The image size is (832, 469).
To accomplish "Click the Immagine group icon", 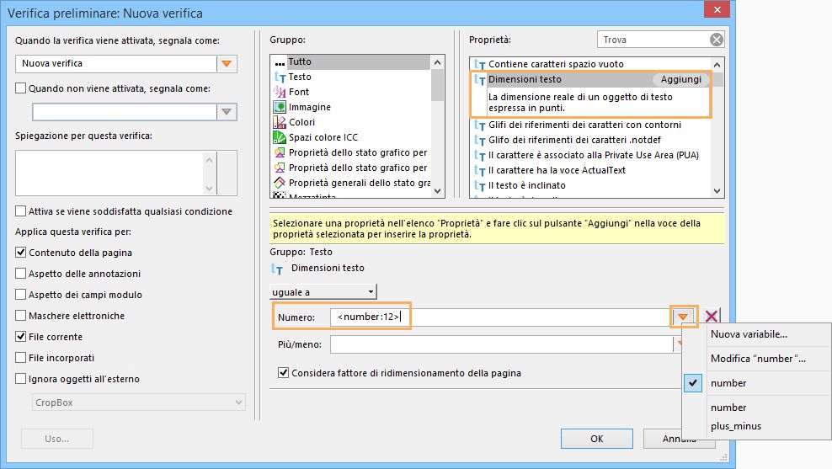I will pos(280,107).
